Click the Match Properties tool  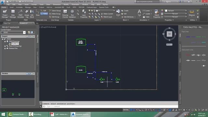pos(157,14)
